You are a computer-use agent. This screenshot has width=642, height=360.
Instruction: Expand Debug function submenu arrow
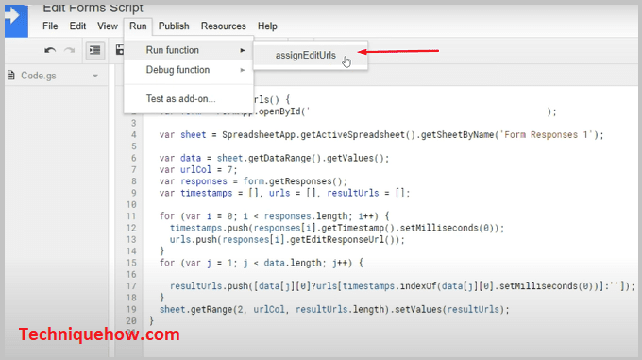pos(243,70)
